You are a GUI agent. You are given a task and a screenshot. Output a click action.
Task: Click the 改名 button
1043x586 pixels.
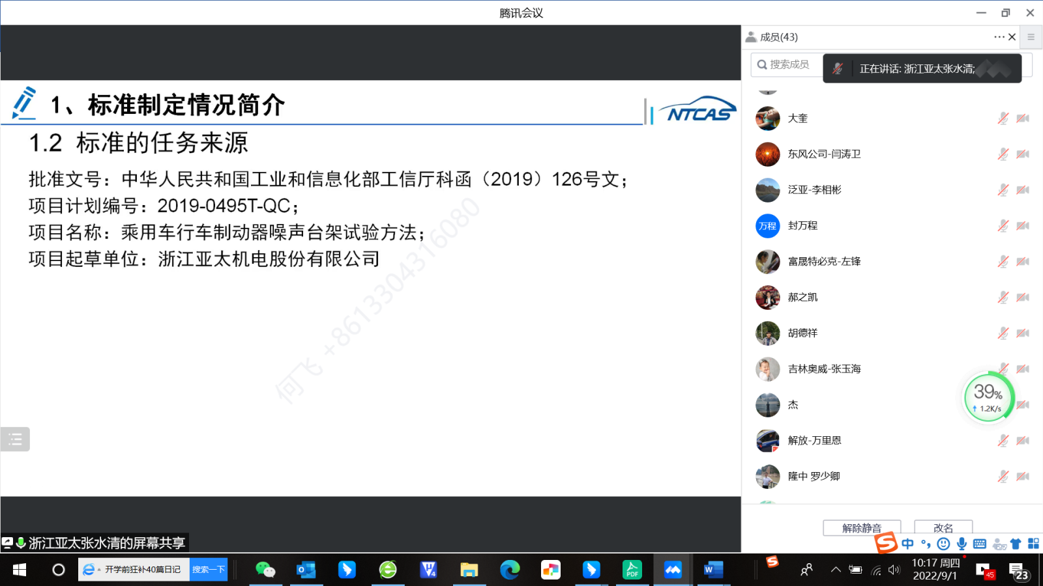943,527
